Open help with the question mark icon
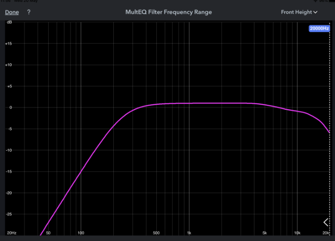 (x=29, y=13)
